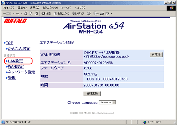Open the ヘルプ(H) menu
This screenshot has width=177, height=125.
[80, 8]
